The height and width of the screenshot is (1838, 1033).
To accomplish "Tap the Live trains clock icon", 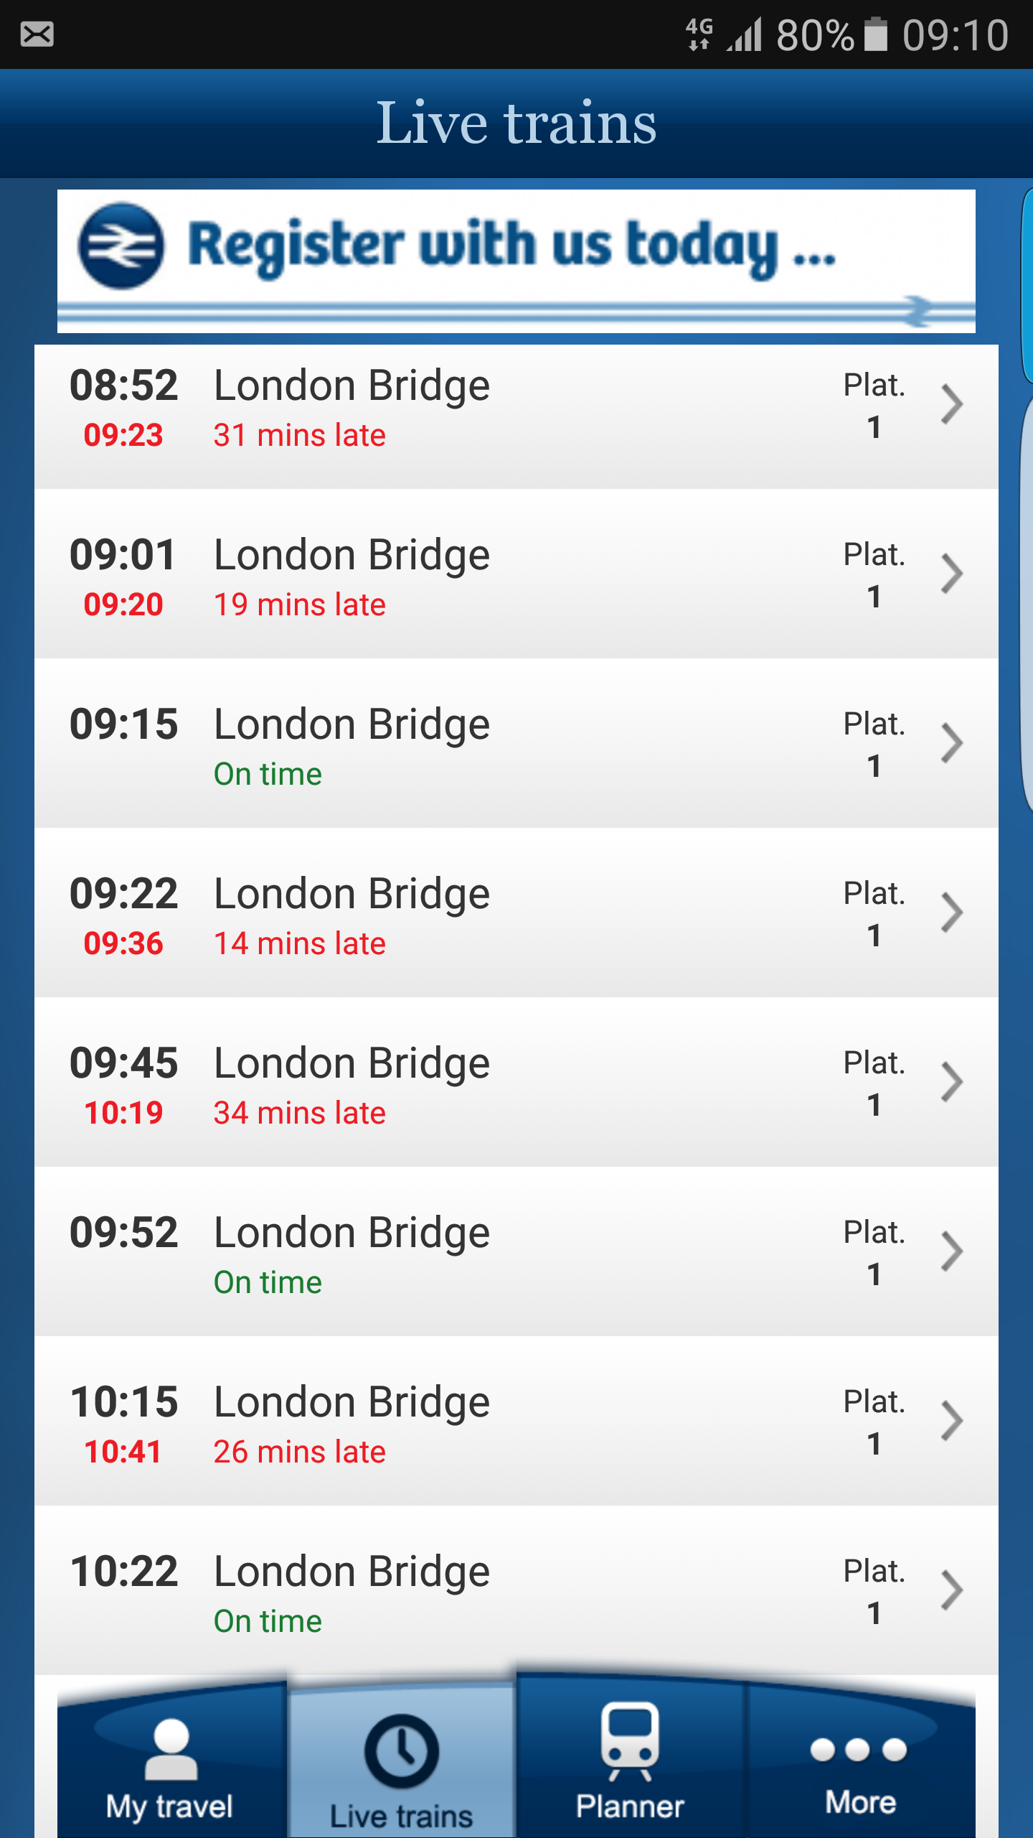I will click(x=401, y=1750).
